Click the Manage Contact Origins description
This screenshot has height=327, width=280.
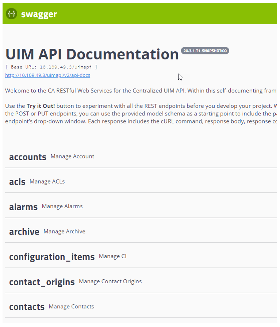point(110,281)
